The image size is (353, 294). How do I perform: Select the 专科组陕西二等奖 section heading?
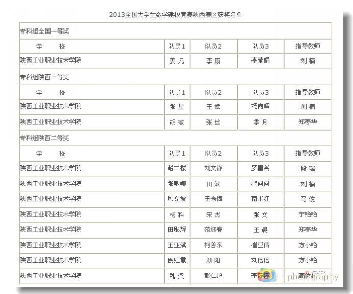point(44,138)
